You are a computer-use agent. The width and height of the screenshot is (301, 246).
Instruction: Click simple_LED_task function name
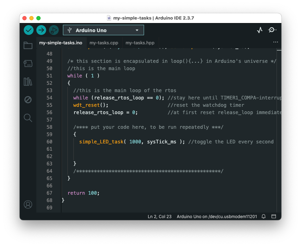(101, 142)
